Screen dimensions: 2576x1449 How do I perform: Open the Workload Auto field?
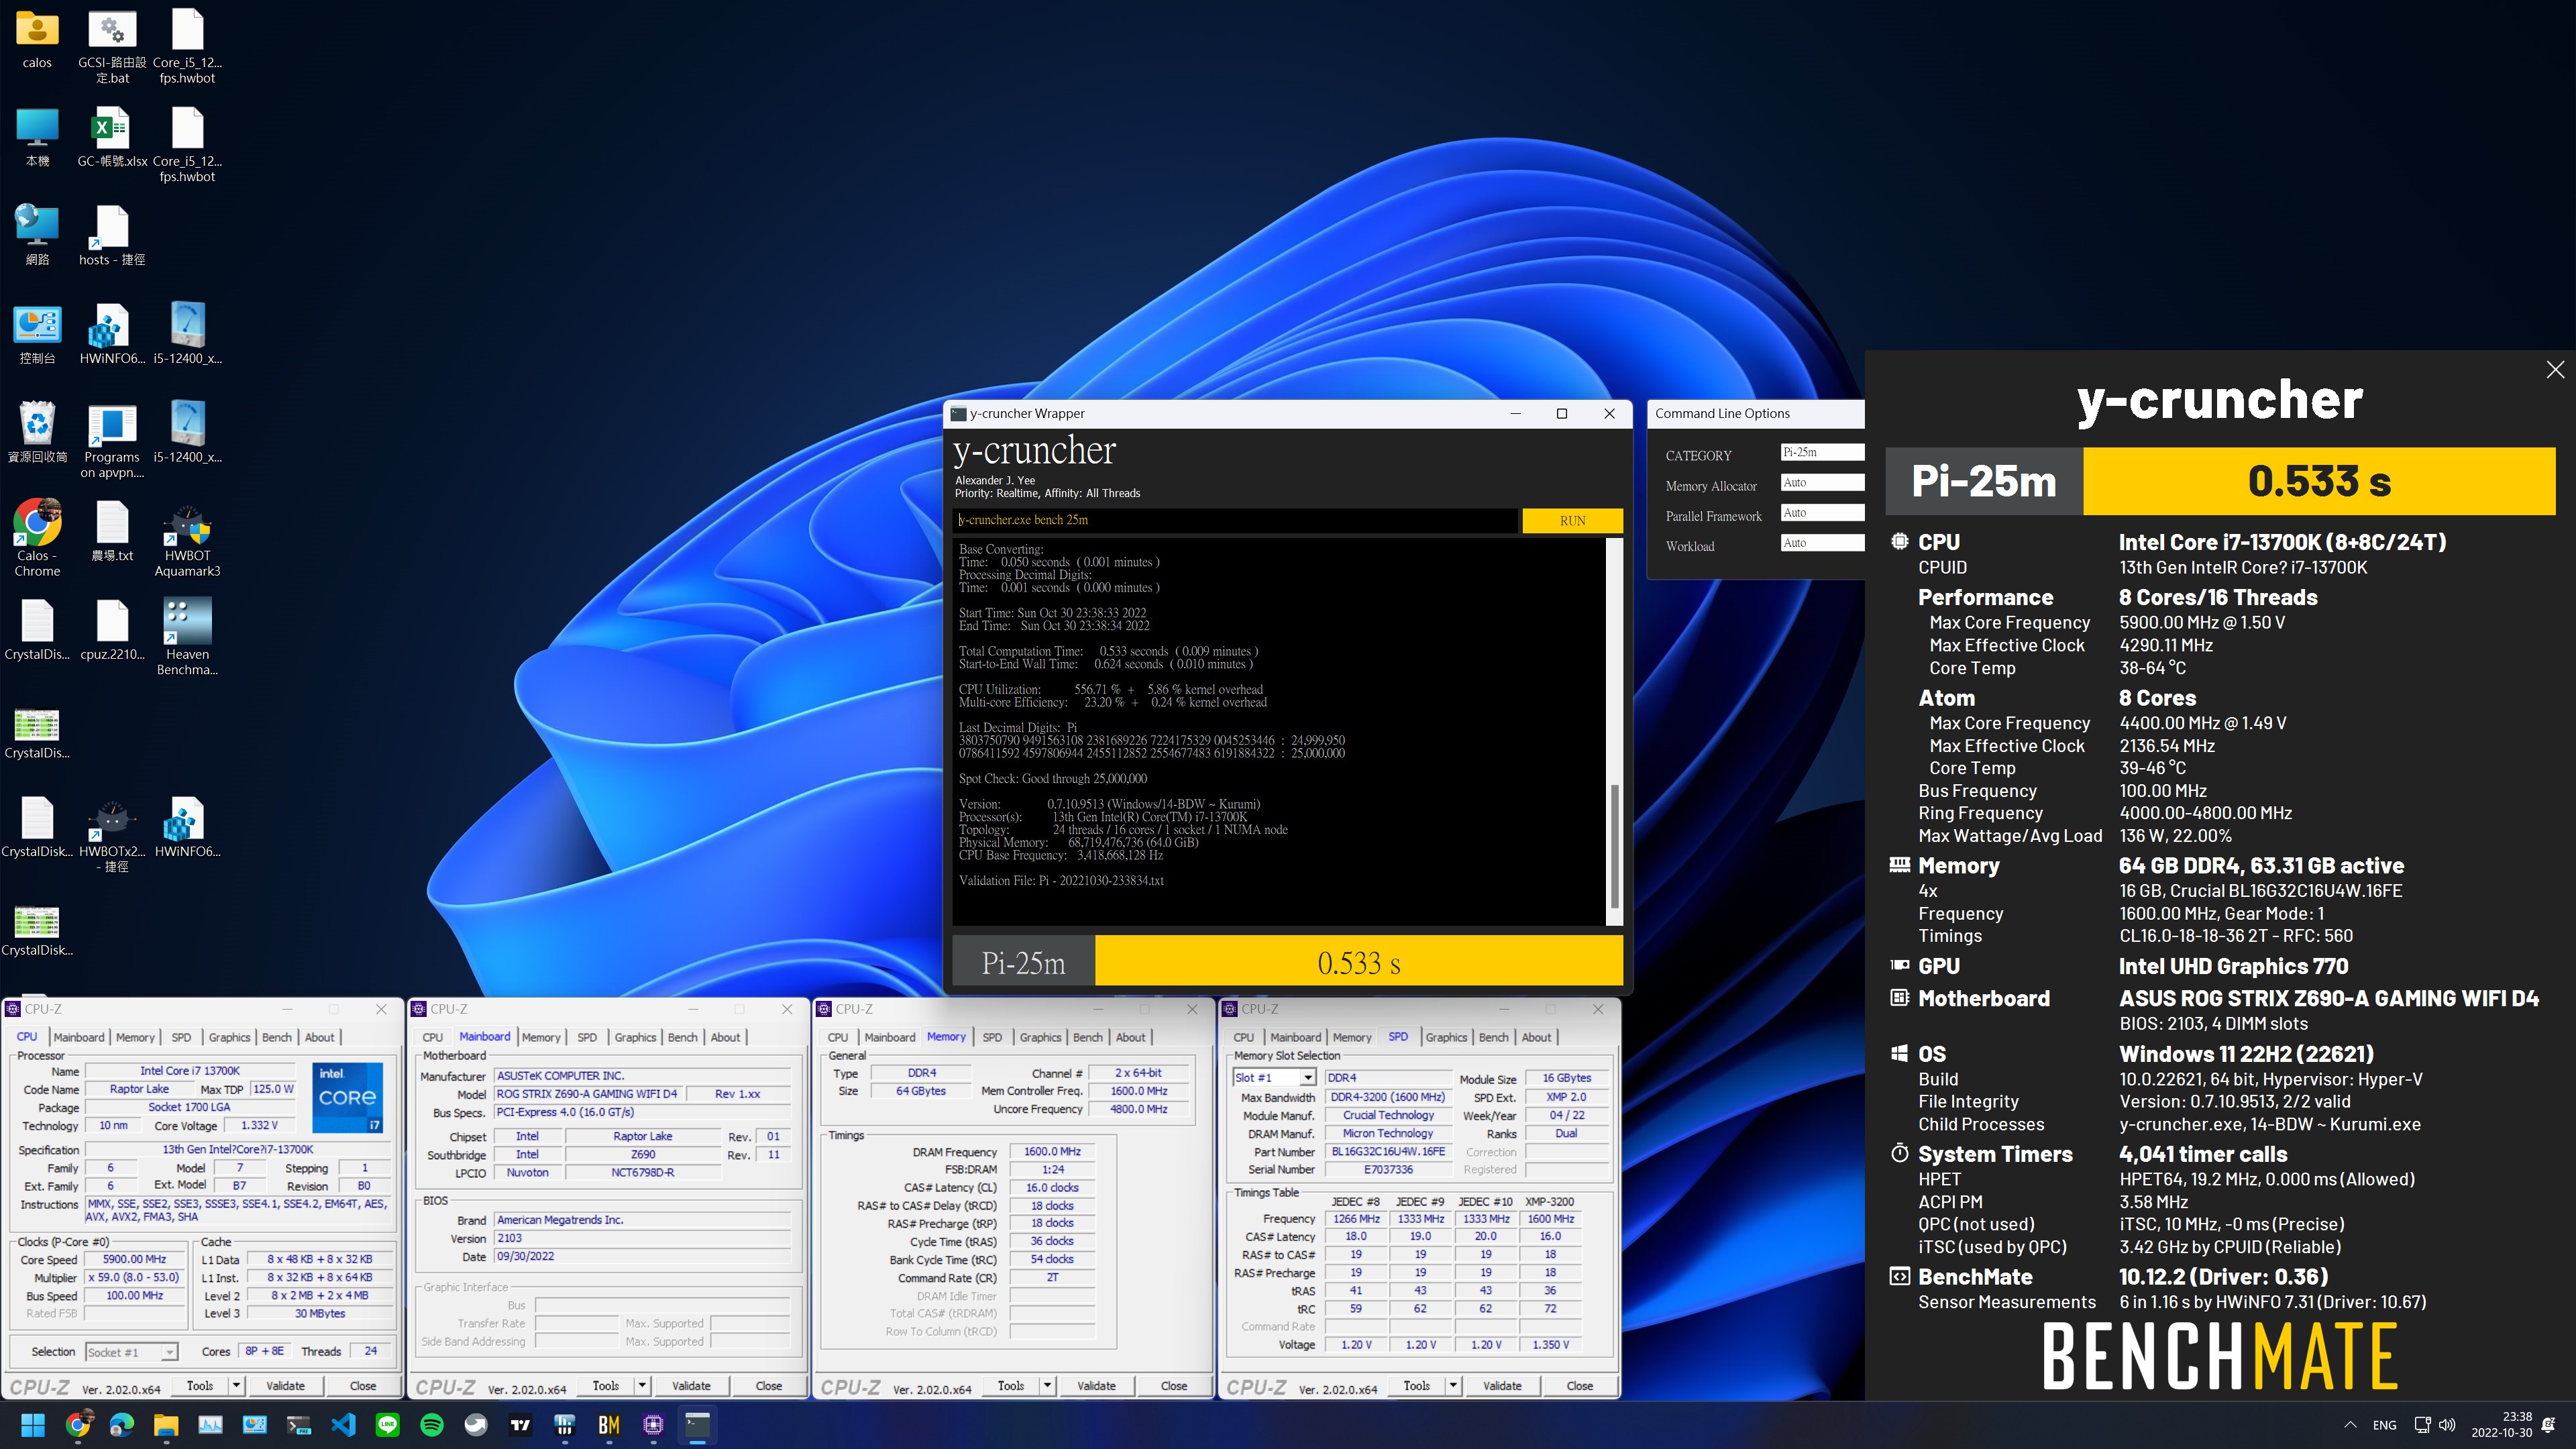click(1822, 542)
